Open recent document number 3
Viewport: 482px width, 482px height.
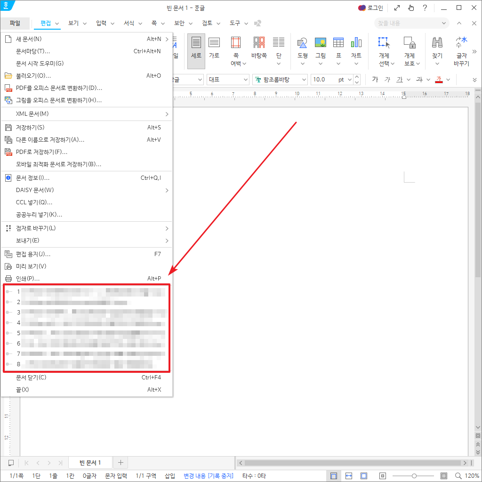click(x=87, y=313)
